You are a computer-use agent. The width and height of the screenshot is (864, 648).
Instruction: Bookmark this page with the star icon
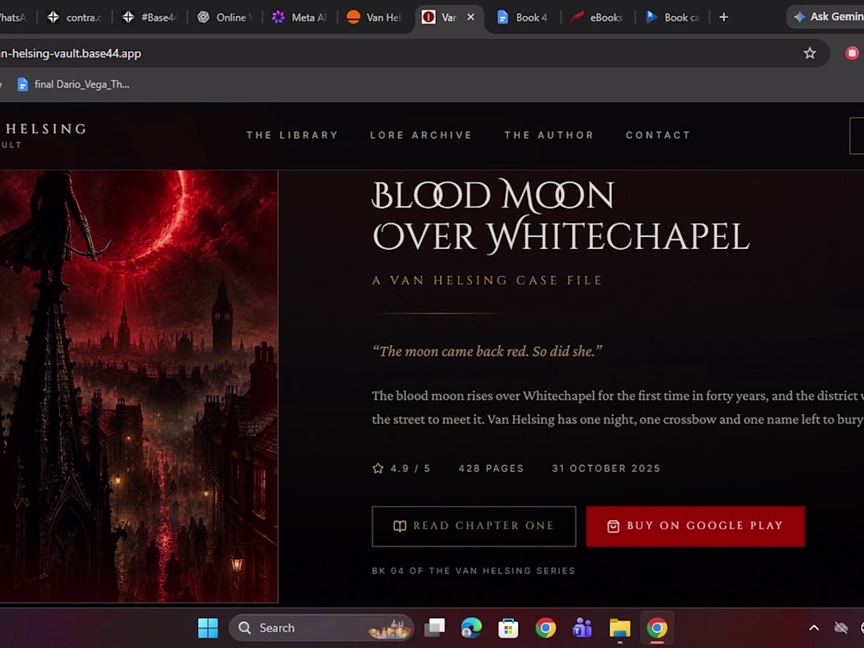tap(810, 53)
